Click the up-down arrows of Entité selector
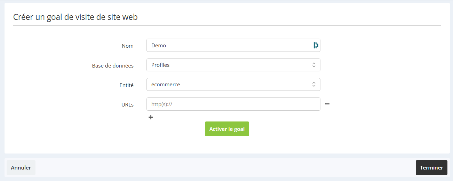This screenshot has height=181, width=453. (x=313, y=84)
